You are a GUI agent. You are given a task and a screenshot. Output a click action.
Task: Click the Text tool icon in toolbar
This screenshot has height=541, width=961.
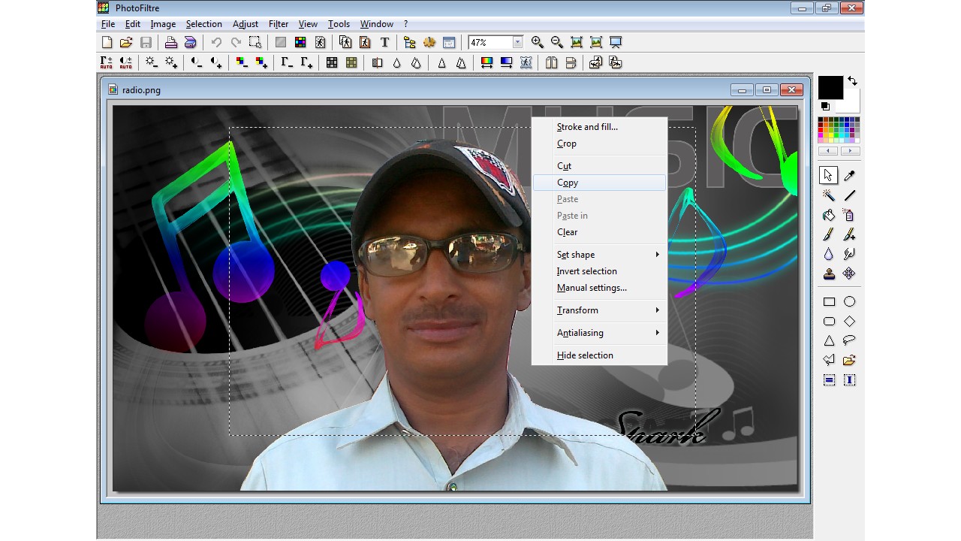coord(385,42)
